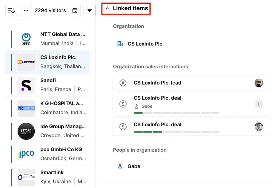276x188 pixels.
Task: Select the dollar icon on the first deal
Action: [123, 104]
